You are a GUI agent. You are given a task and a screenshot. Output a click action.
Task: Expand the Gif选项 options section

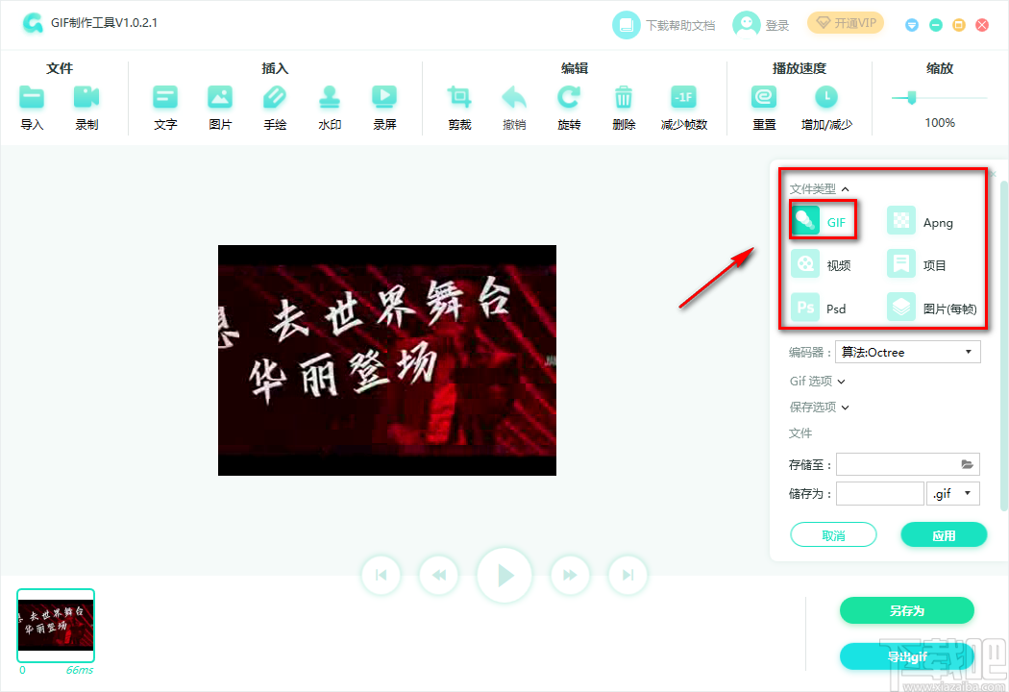click(x=816, y=381)
